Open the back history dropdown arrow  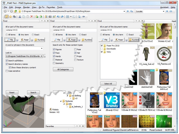(x=8, y=11)
